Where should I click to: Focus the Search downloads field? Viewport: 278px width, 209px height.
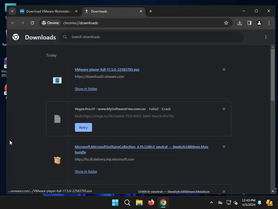click(151, 37)
